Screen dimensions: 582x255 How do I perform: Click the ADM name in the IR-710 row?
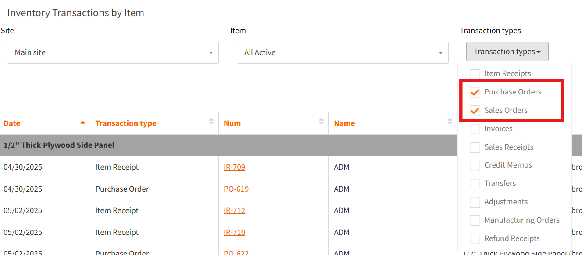tap(342, 232)
